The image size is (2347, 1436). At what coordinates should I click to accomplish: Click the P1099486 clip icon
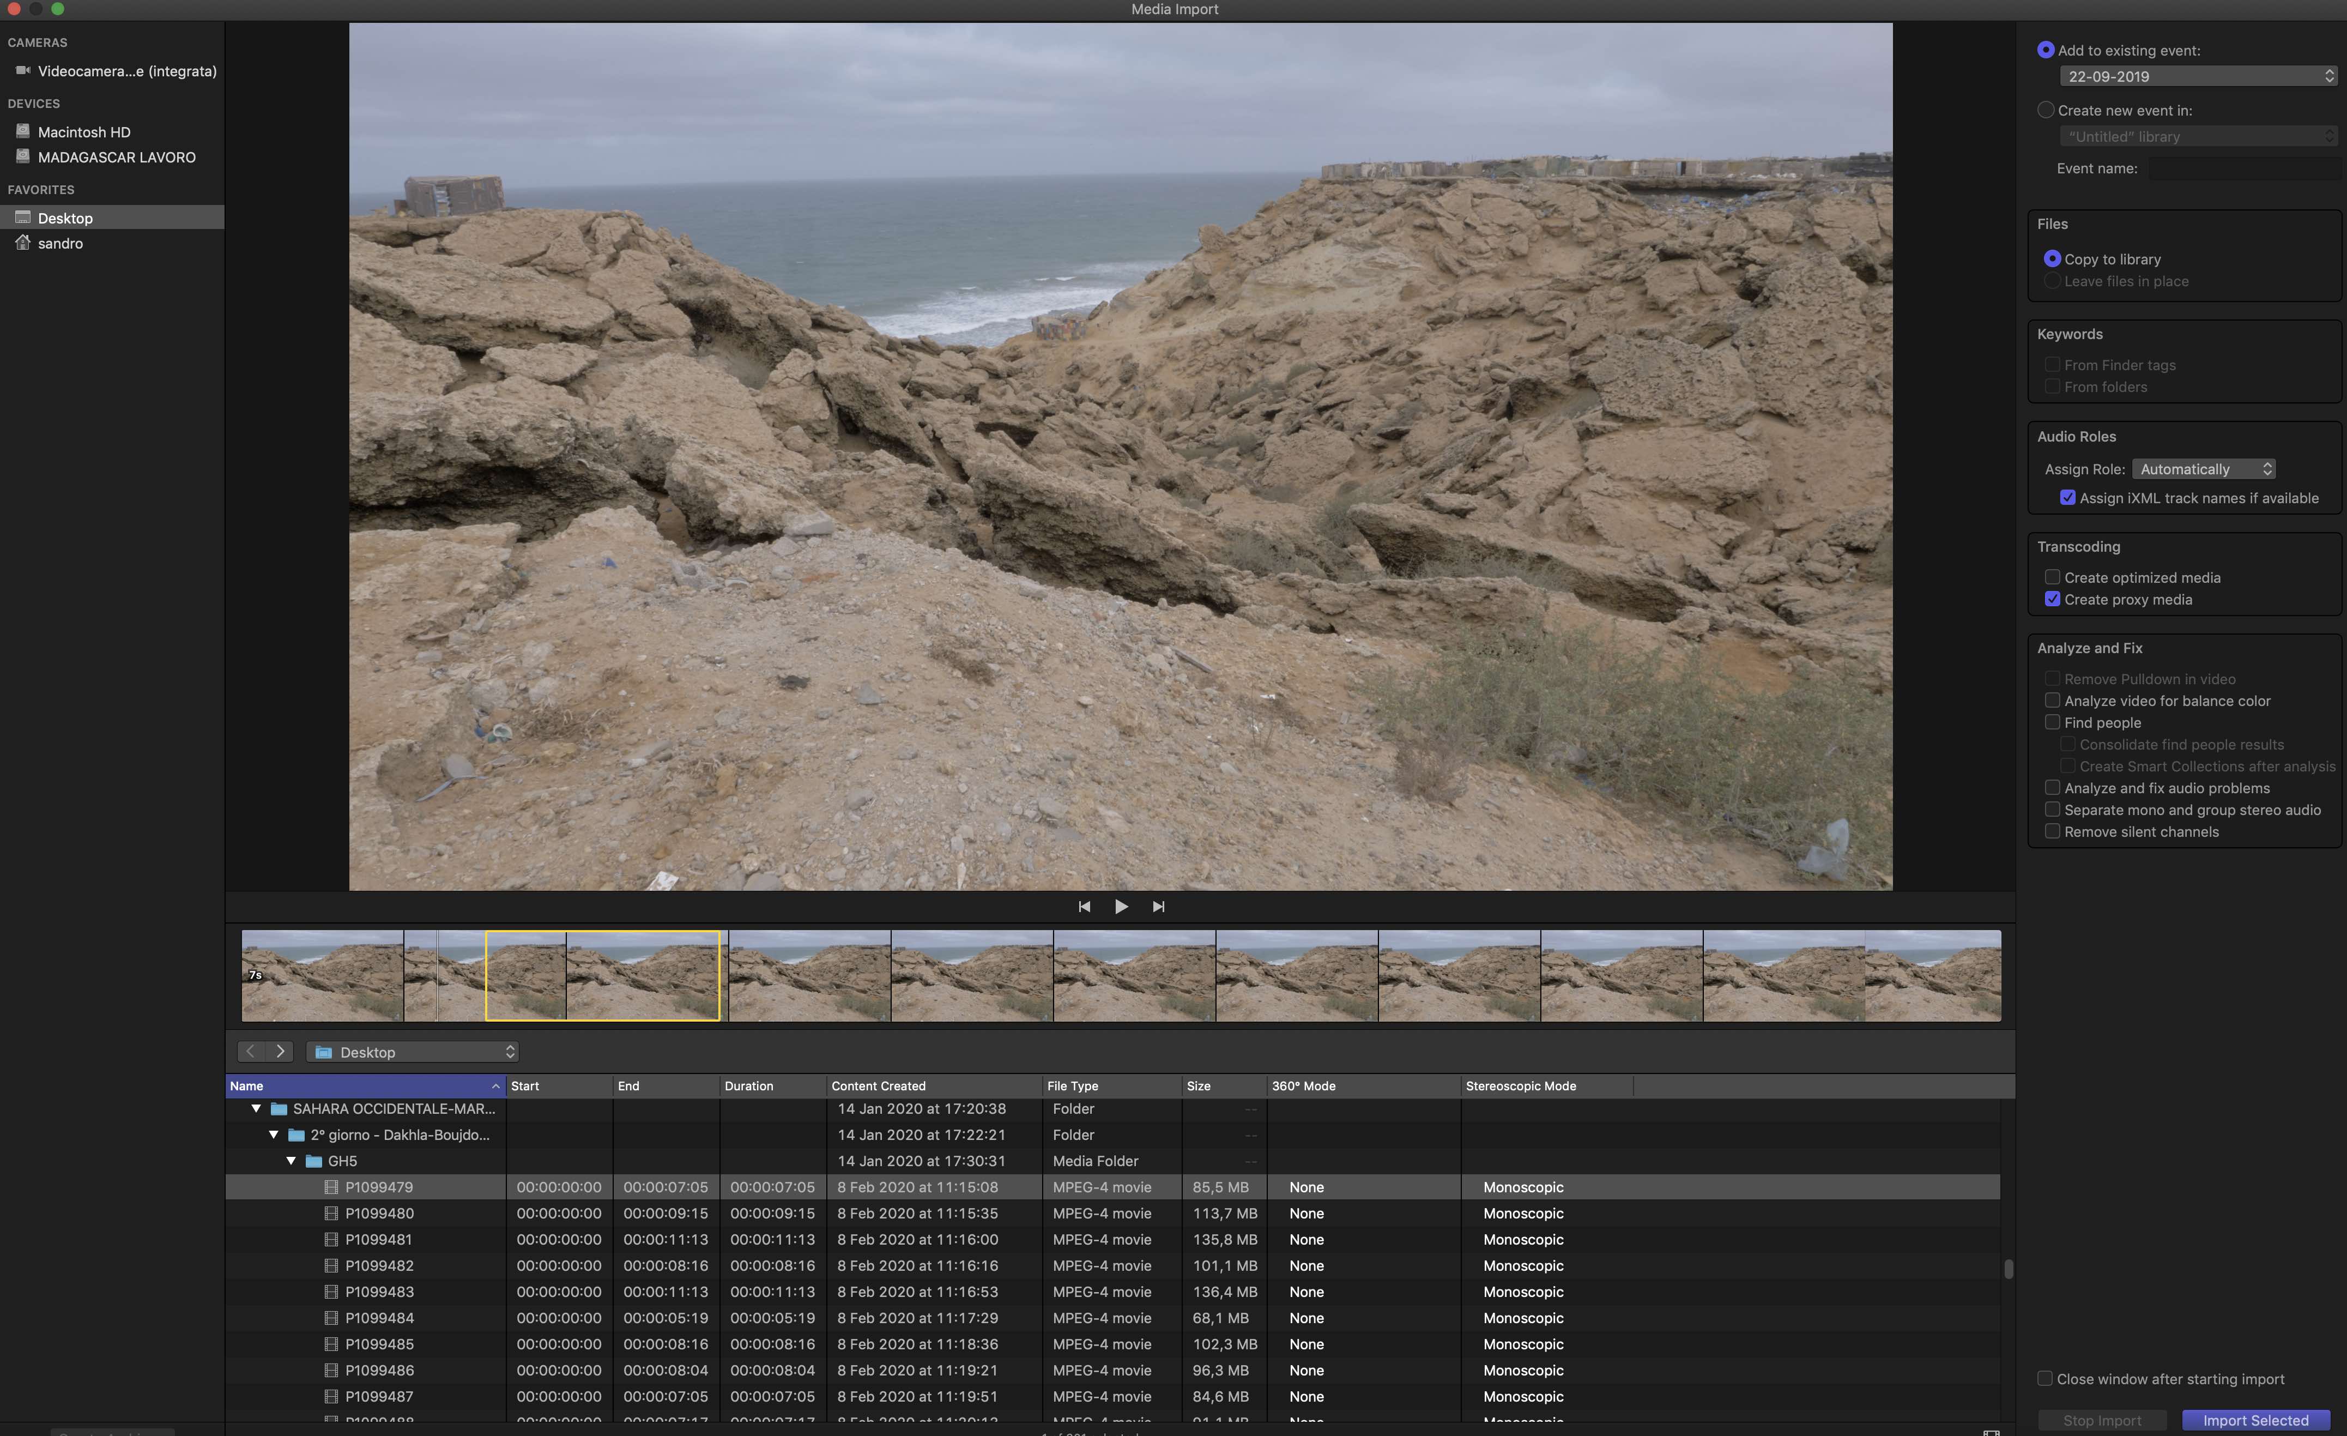tap(331, 1370)
